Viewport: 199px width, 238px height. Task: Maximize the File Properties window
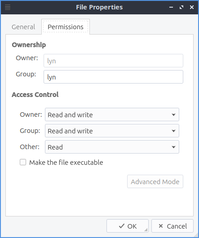pos(181,7)
